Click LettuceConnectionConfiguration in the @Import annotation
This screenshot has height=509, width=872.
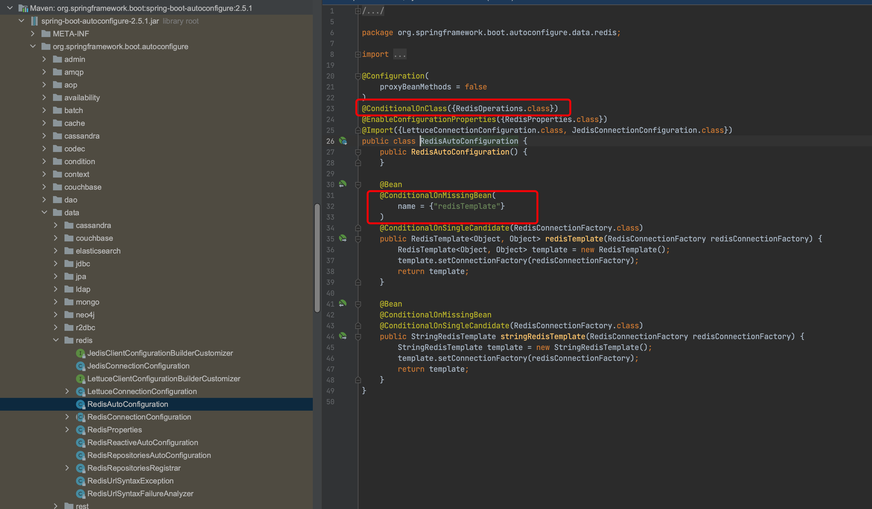pos(469,130)
